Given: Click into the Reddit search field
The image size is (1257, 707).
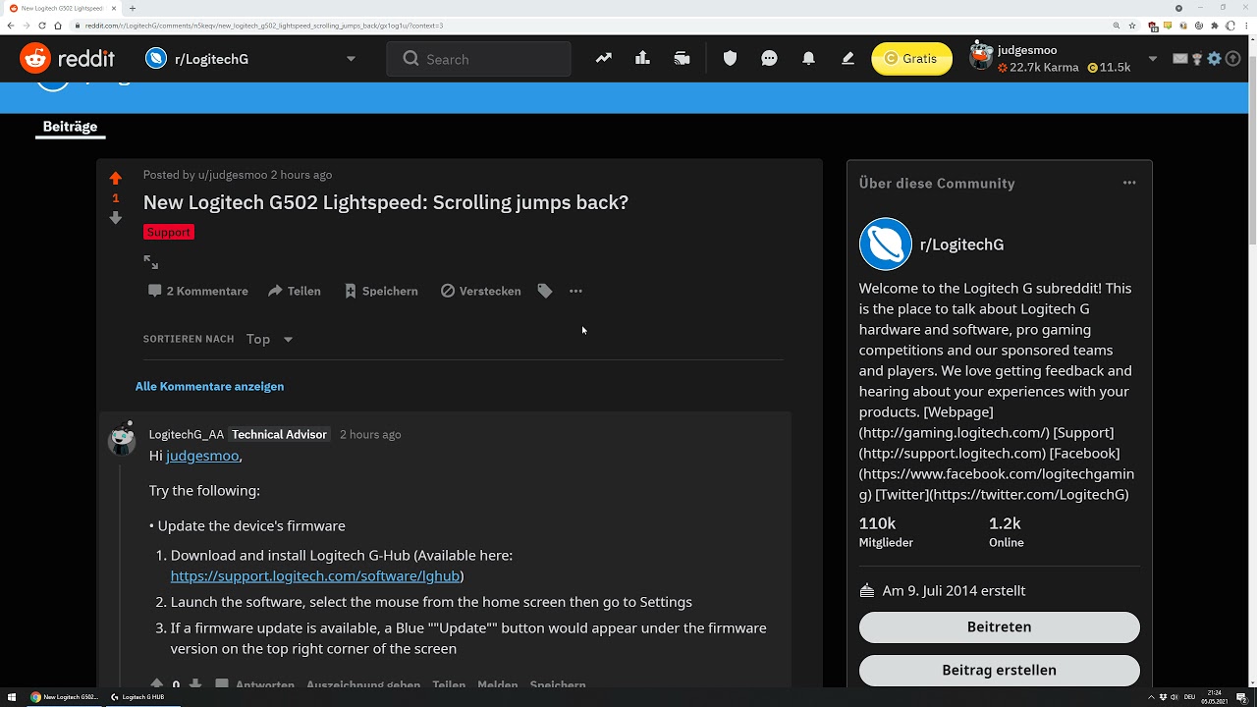Looking at the screenshot, I should (491, 59).
